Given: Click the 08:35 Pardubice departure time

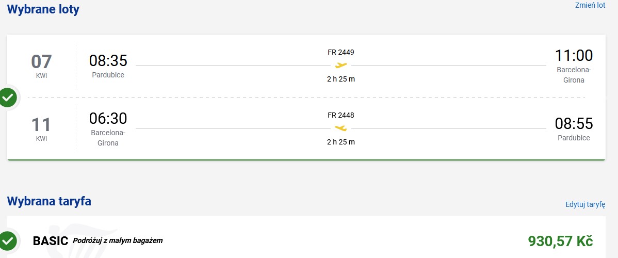Looking at the screenshot, I should (108, 60).
